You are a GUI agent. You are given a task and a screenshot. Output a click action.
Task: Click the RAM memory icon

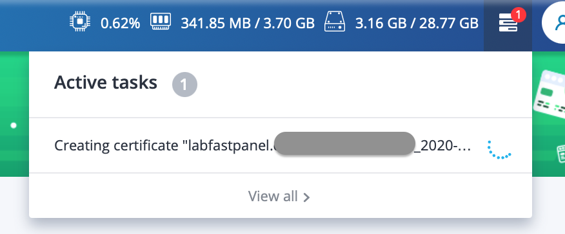(x=161, y=21)
